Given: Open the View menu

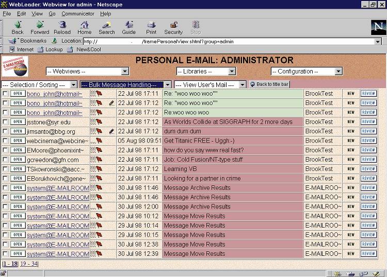Looking at the screenshot, I should click(37, 13).
